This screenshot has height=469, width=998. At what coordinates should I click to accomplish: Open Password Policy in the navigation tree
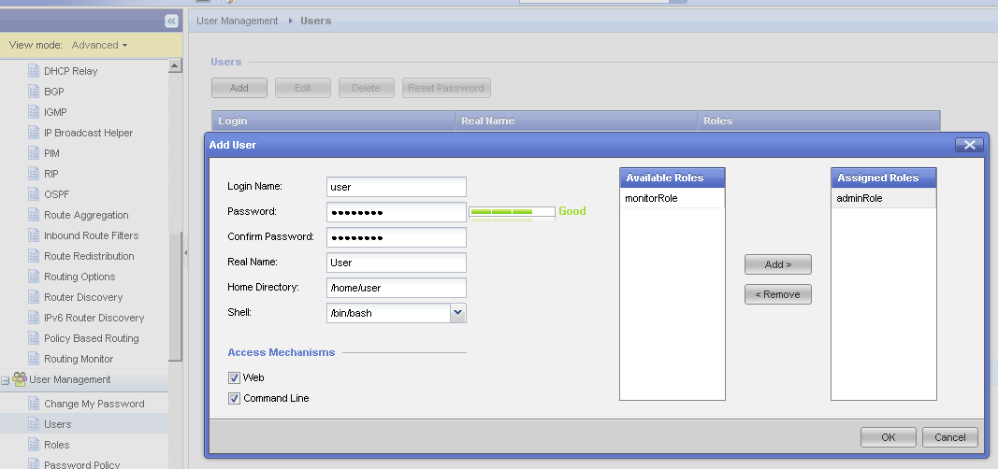click(82, 464)
